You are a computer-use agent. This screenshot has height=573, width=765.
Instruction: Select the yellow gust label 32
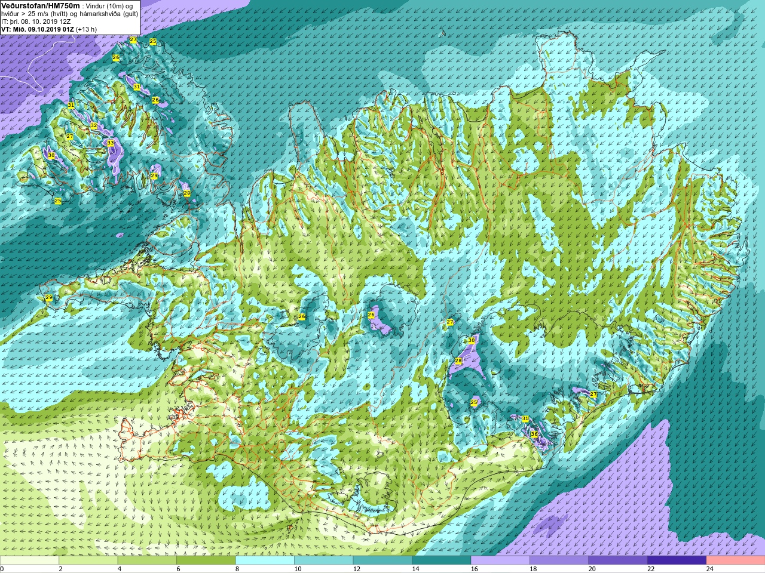(94, 126)
